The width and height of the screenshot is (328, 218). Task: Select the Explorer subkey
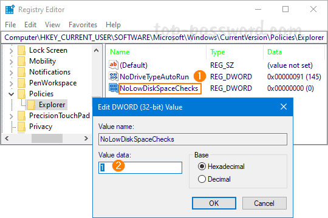52,105
